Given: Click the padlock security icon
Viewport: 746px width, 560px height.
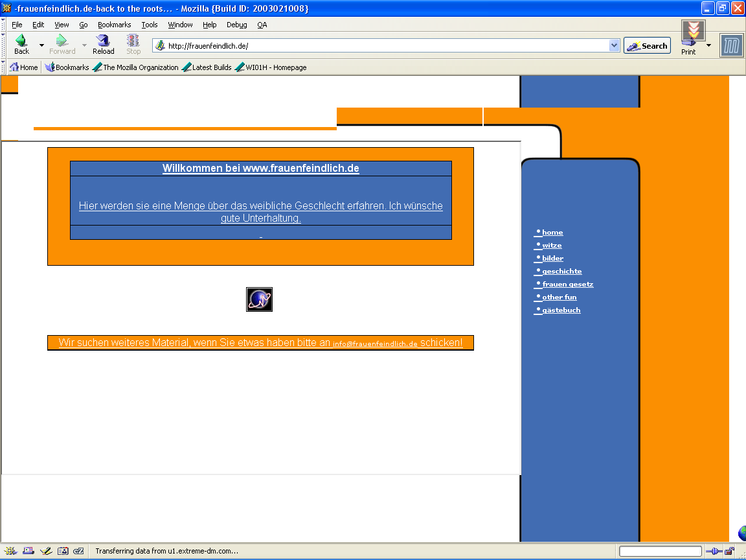Looking at the screenshot, I should 730,552.
